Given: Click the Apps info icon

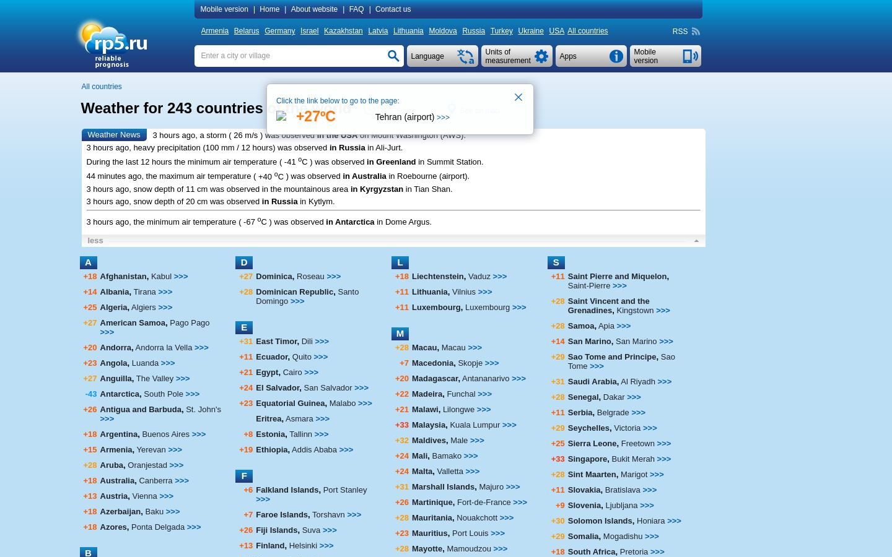Looking at the screenshot, I should 616,56.
